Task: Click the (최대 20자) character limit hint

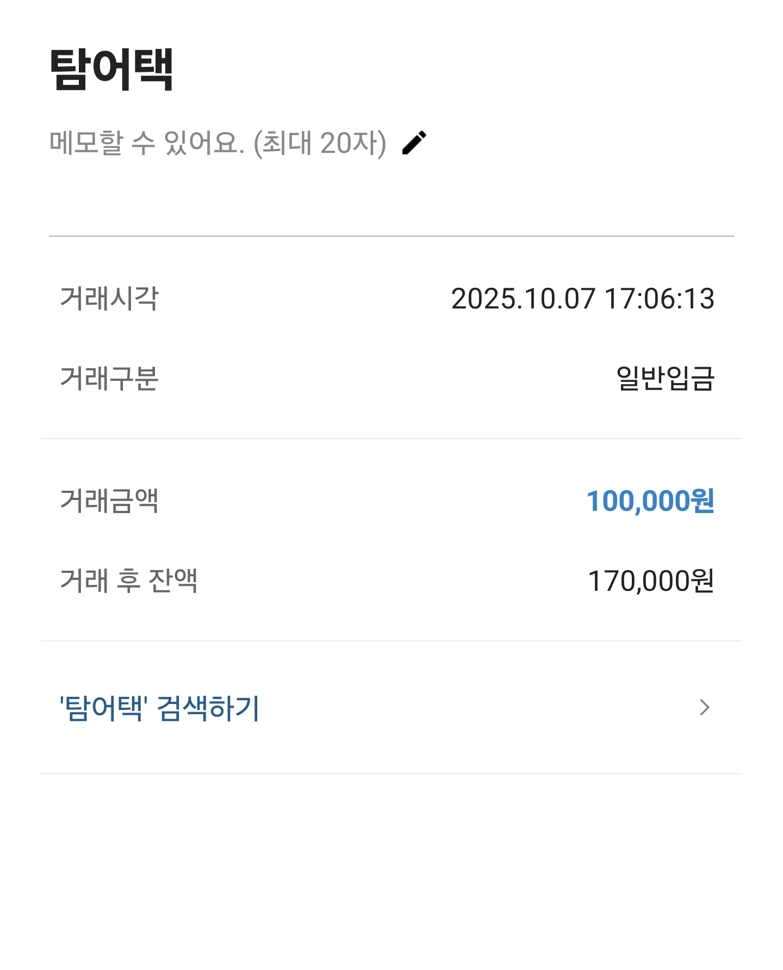Action: coord(320,143)
